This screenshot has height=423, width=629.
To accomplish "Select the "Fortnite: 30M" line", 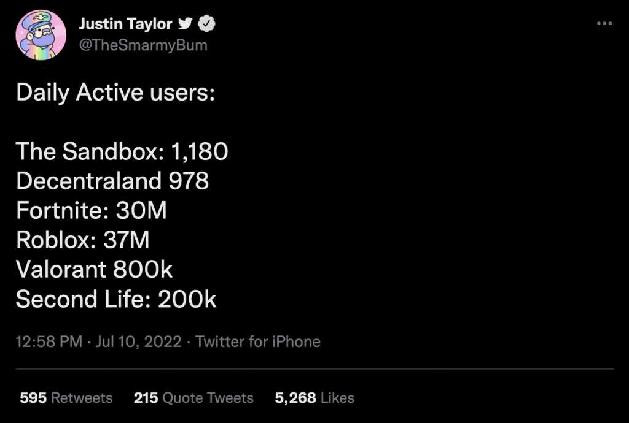I will click(92, 210).
